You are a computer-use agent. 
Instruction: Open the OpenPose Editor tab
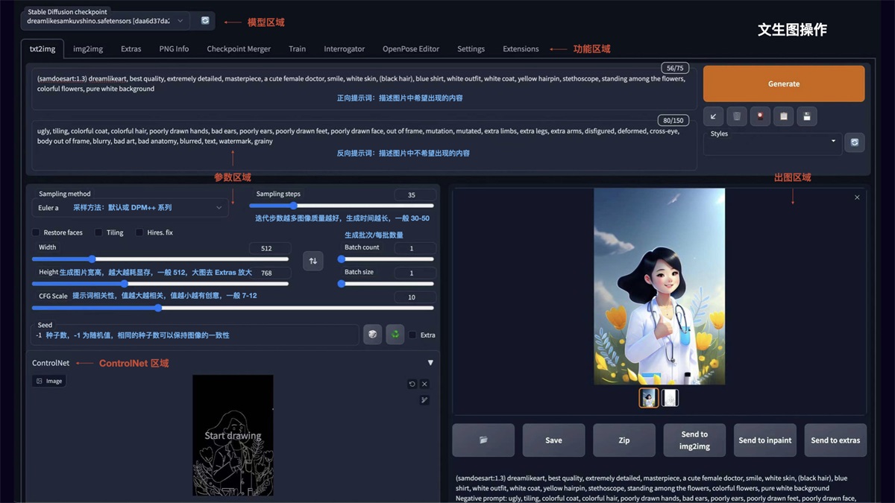click(x=411, y=48)
